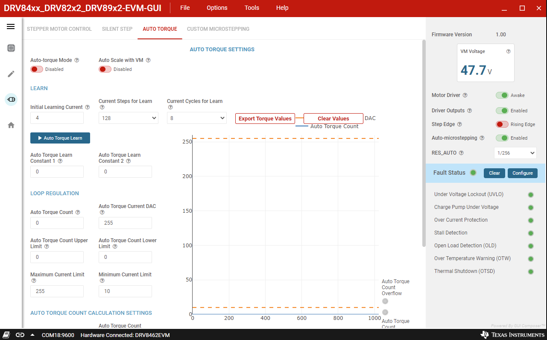Open the Options menu
Image resolution: width=547 pixels, height=340 pixels.
coord(217,8)
